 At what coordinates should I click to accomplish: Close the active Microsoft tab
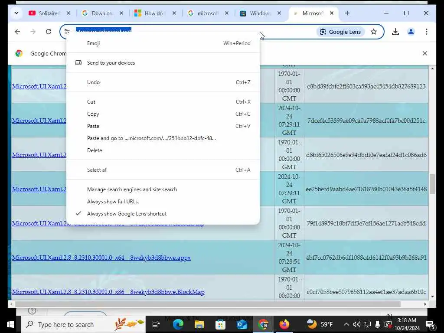tap(332, 13)
